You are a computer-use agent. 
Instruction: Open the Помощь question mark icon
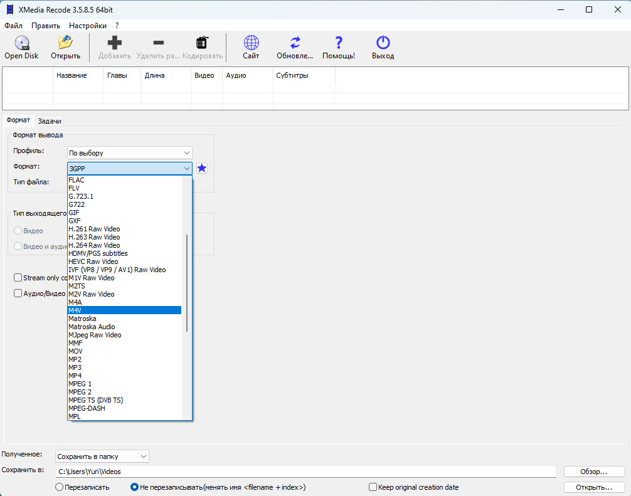pos(339,43)
